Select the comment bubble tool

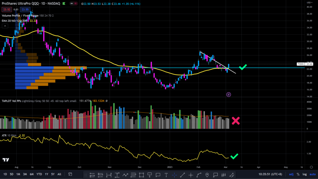point(158,175)
